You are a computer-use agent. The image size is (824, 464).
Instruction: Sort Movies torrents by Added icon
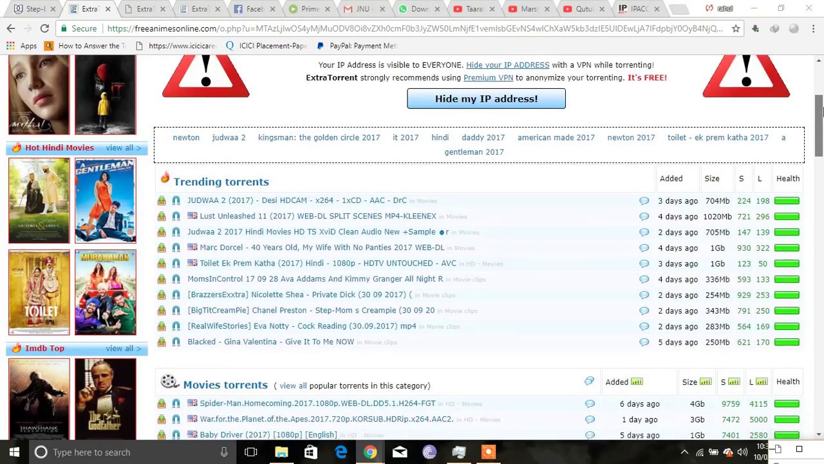pyautogui.click(x=637, y=382)
